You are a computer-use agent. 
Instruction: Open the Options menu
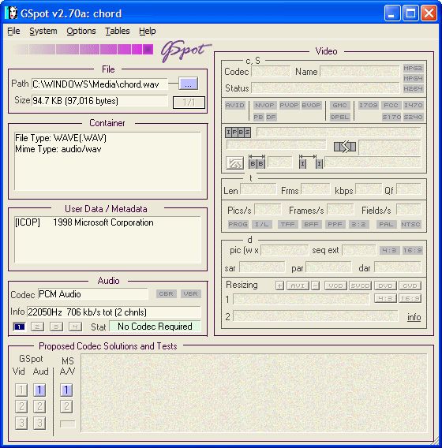81,31
